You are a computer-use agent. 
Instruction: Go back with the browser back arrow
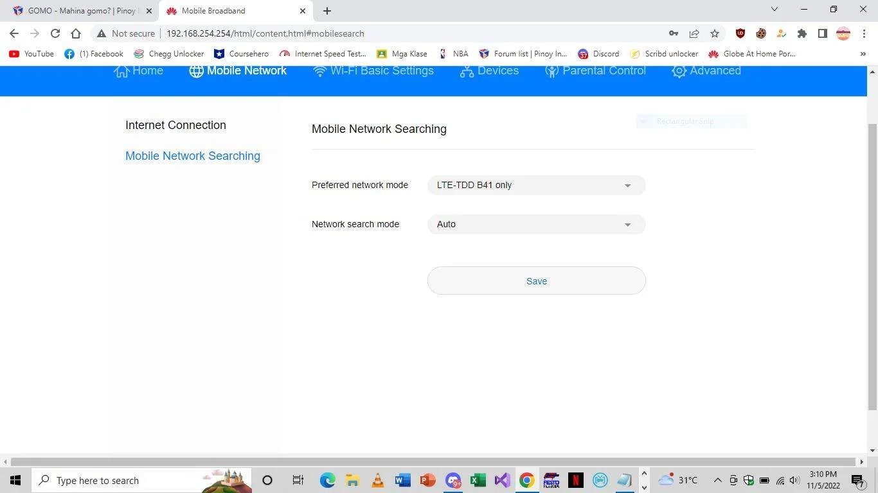click(14, 33)
